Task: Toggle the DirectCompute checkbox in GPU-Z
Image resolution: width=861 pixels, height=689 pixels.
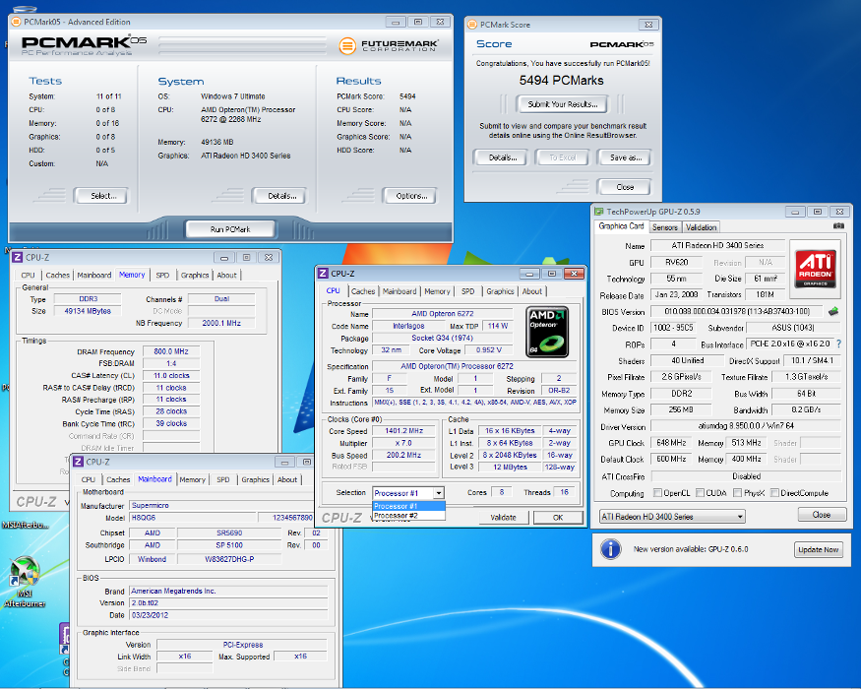Action: (x=774, y=493)
